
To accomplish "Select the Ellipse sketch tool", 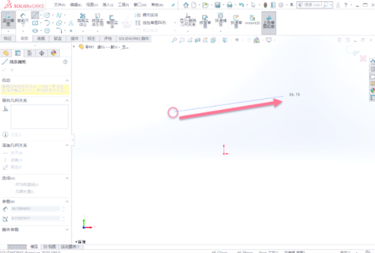I will click(59, 23).
